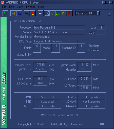This screenshot has height=129, width=114.
Task: Open the blue clock graph icon
Action: coord(27,13)
